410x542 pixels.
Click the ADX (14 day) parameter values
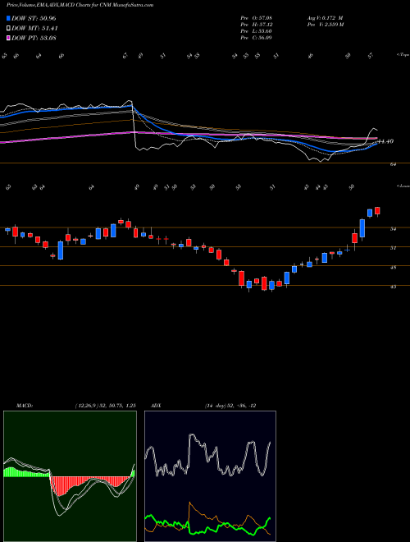tap(230, 406)
